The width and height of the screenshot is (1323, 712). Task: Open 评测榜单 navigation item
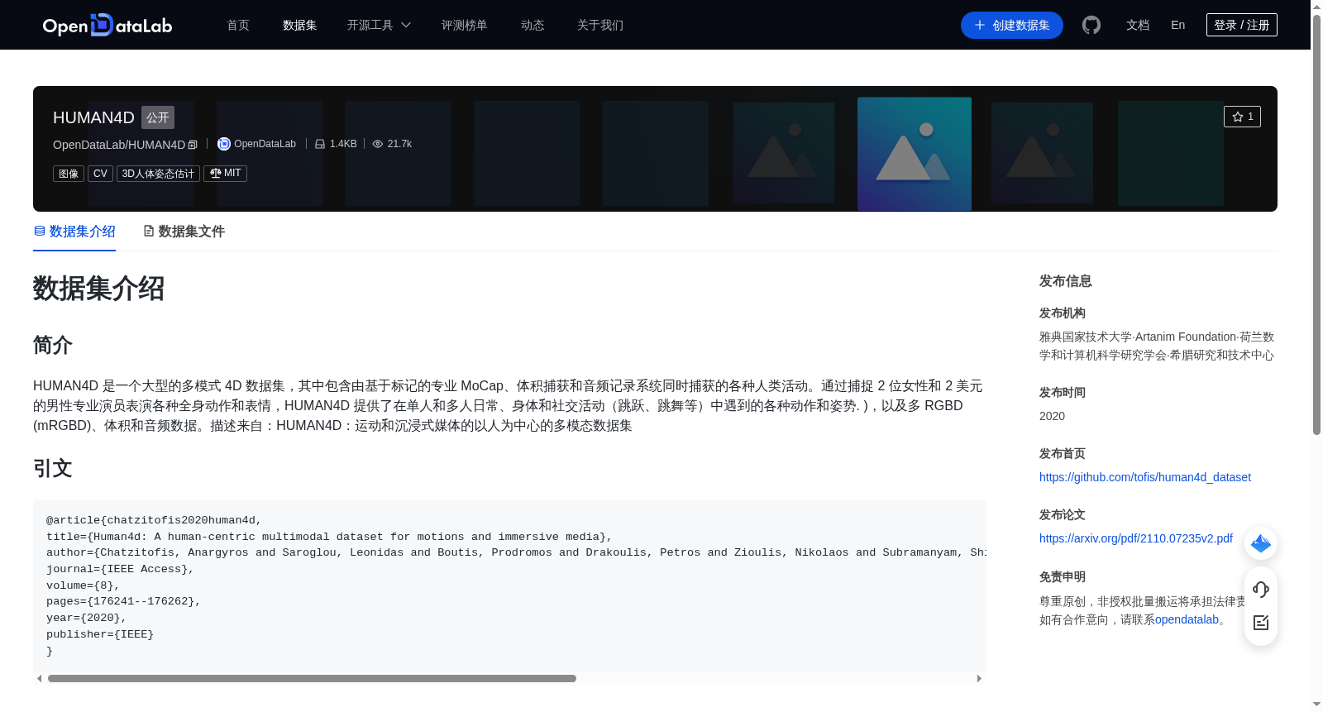pyautogui.click(x=464, y=25)
